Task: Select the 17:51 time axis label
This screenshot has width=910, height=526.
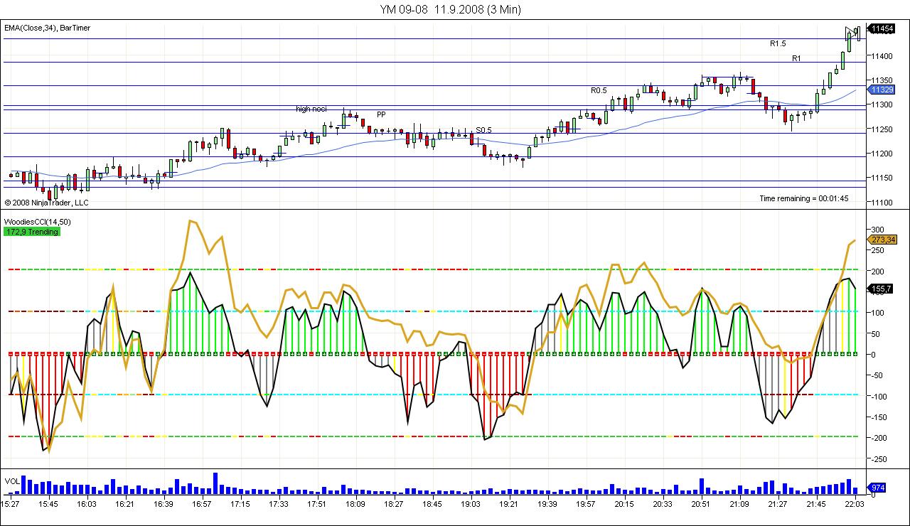Action: [317, 504]
